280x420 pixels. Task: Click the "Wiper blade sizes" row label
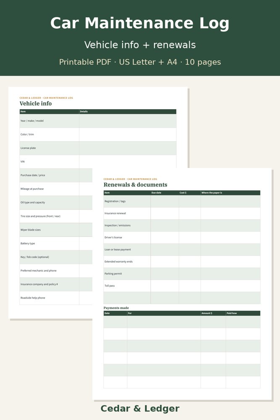pos(31,230)
